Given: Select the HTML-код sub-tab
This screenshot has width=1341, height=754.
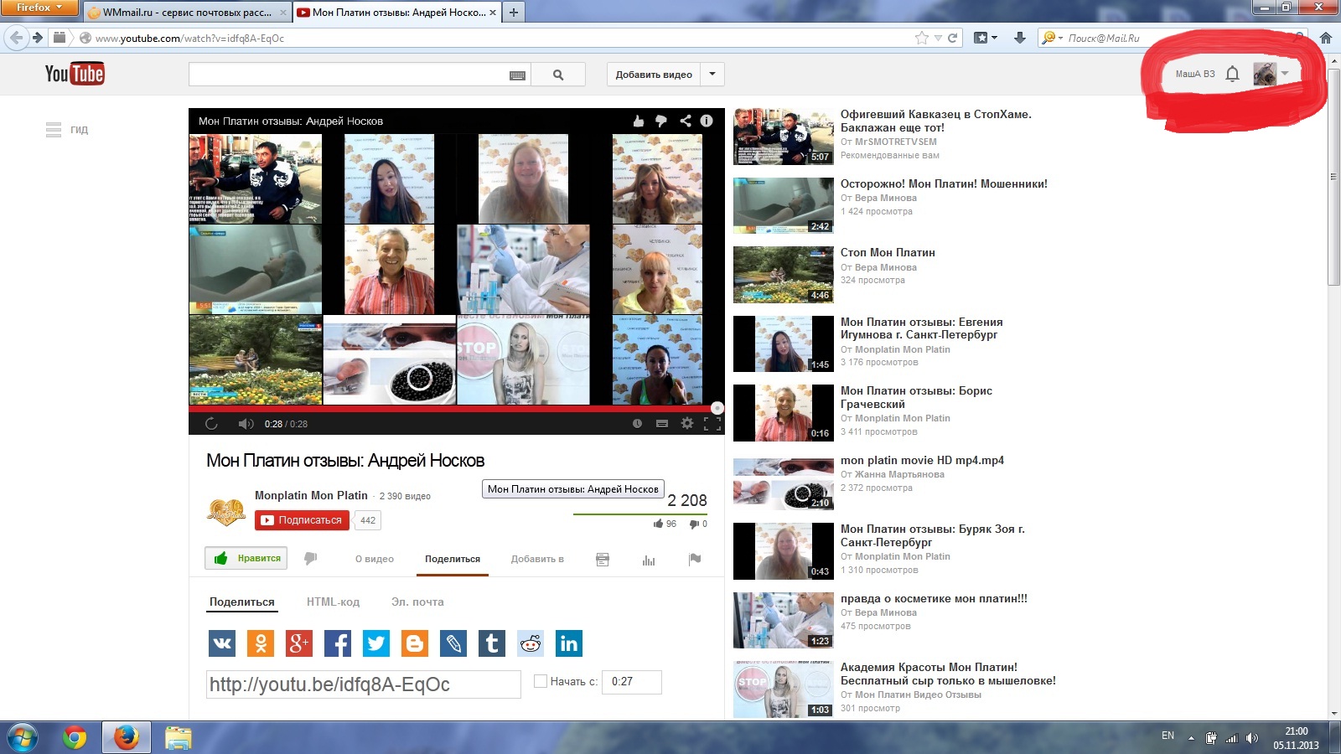Looking at the screenshot, I should click(333, 602).
